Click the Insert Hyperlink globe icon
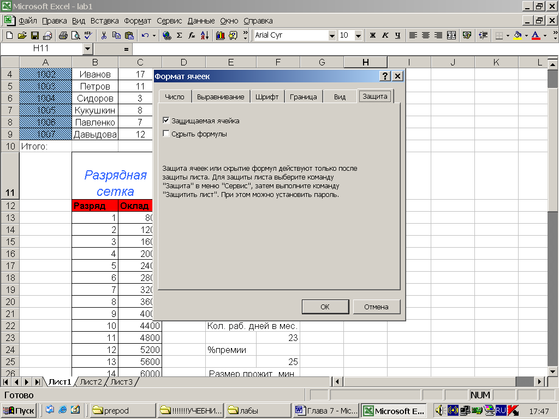This screenshot has width=559, height=419. [166, 35]
